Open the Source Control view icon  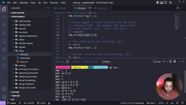4,25
